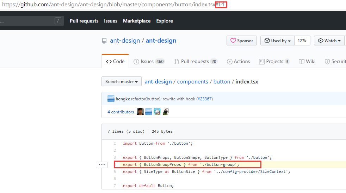The image size is (346, 193).
Task: Select line number 1
Action: [115, 143]
